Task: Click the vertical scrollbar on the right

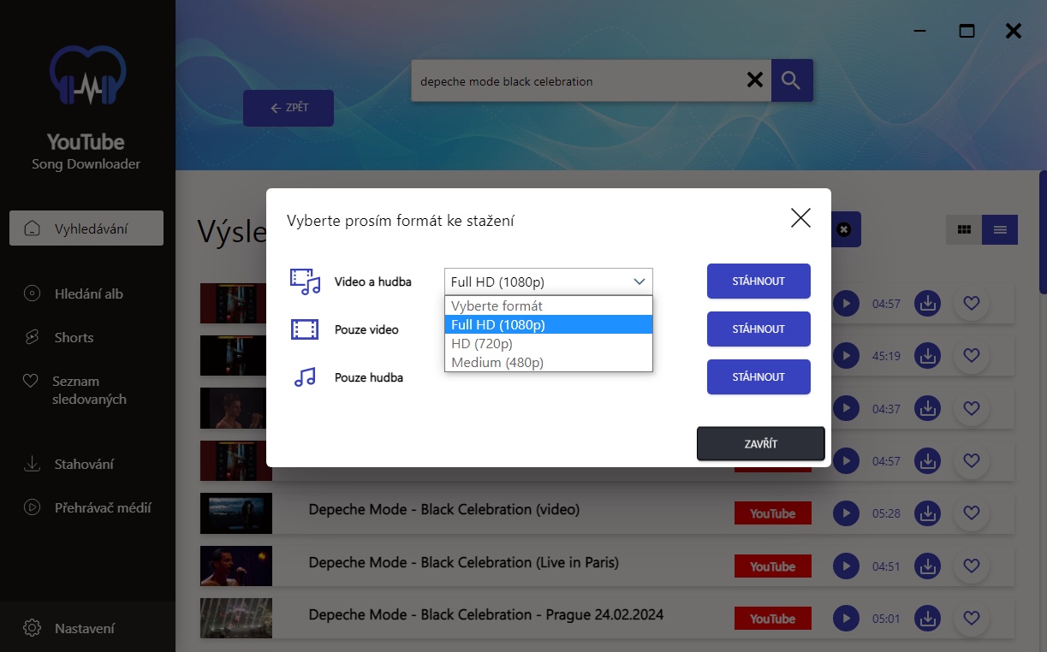Action: [1042, 233]
